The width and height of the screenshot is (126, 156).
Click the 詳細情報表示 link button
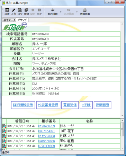23,105
